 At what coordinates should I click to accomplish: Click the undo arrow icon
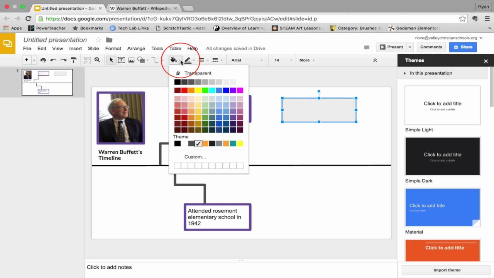point(53,60)
